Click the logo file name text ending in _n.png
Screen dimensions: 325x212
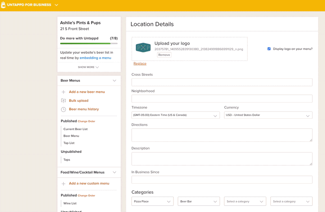[x=199, y=49]
